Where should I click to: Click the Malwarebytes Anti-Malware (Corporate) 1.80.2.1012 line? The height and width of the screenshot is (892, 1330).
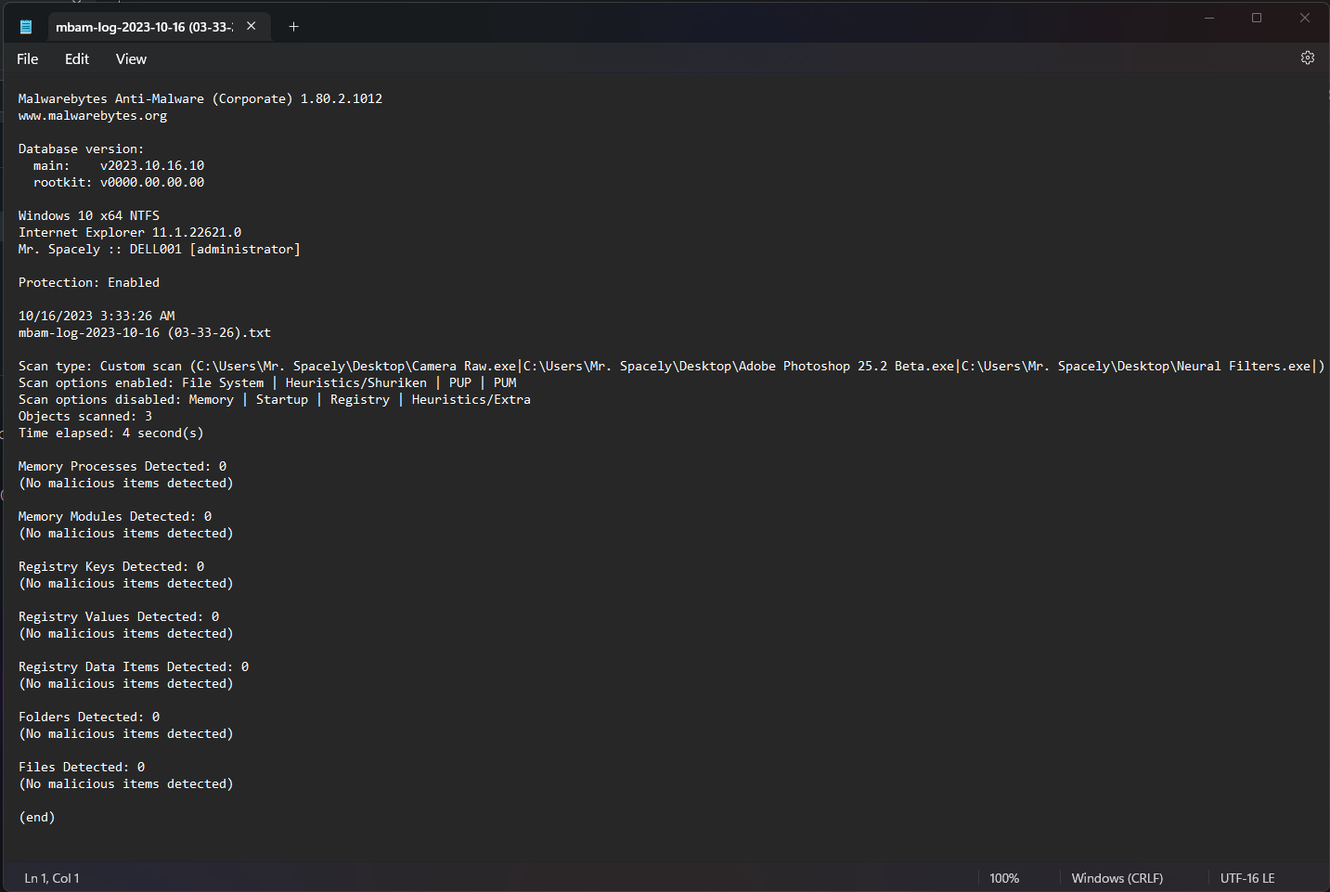200,98
